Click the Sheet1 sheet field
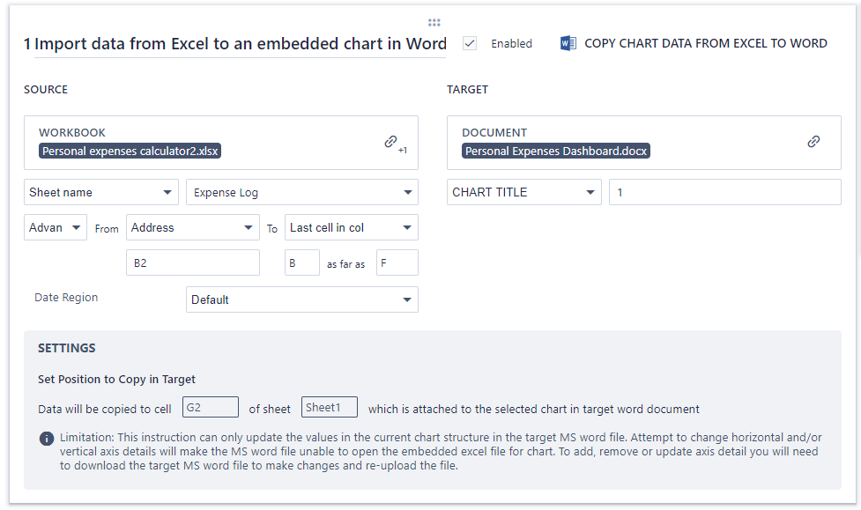This screenshot has height=510, width=861. coord(329,407)
